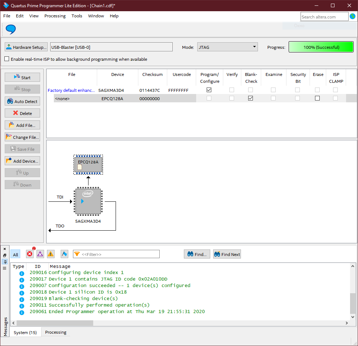Check Erase for EPCQ128A row

pyautogui.click(x=317, y=98)
